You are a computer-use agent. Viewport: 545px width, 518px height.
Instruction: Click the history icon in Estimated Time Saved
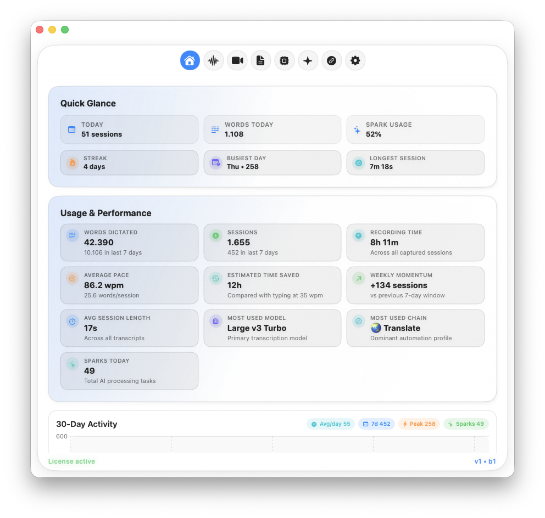(x=216, y=278)
